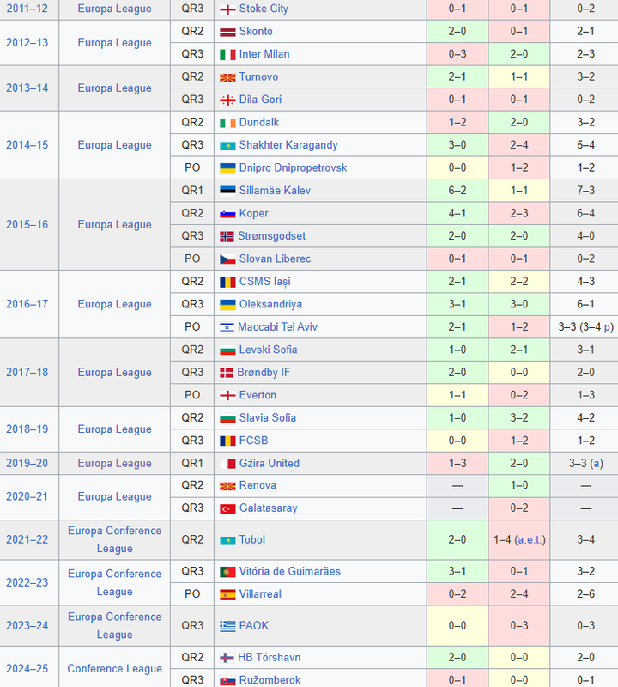618x687 pixels.
Task: Click the North Macedonia flag beside Renova
Action: pyautogui.click(x=227, y=486)
